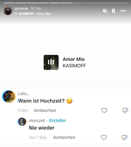
Task: Open moiszet avatar next to reply
Action: 22,122
